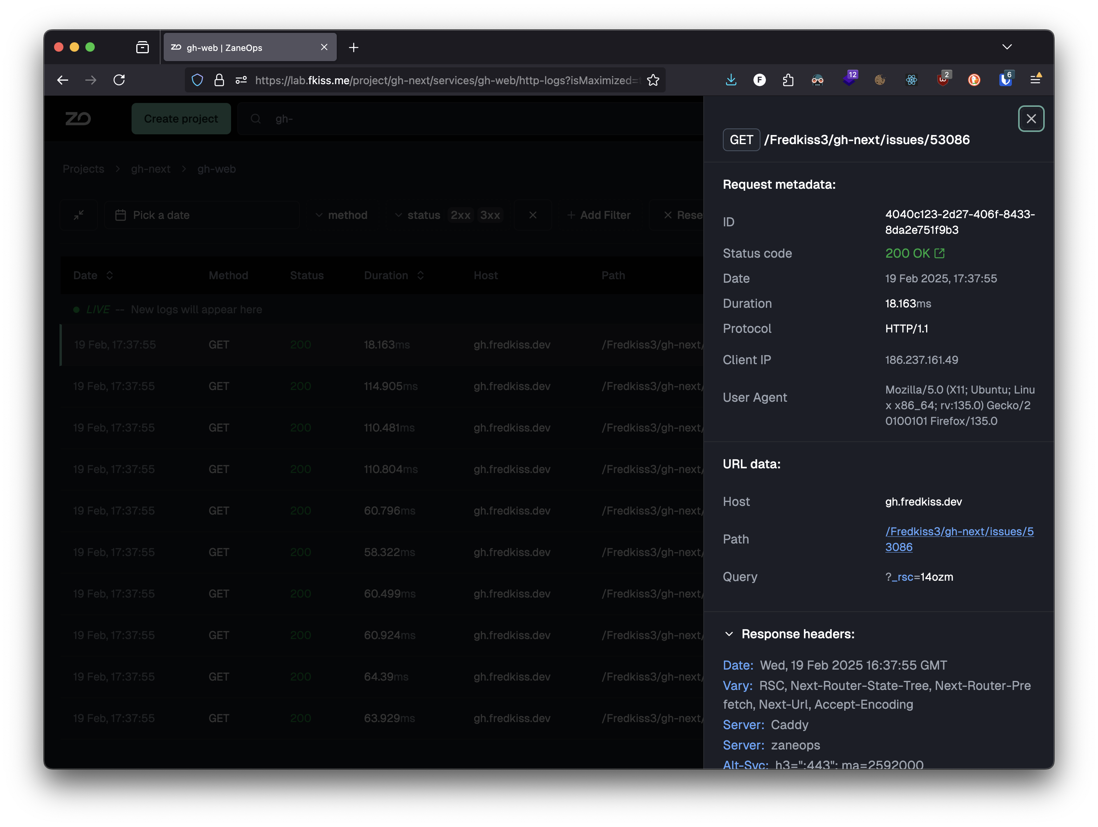Remove the status filter with X
1098x827 pixels.
click(x=533, y=215)
